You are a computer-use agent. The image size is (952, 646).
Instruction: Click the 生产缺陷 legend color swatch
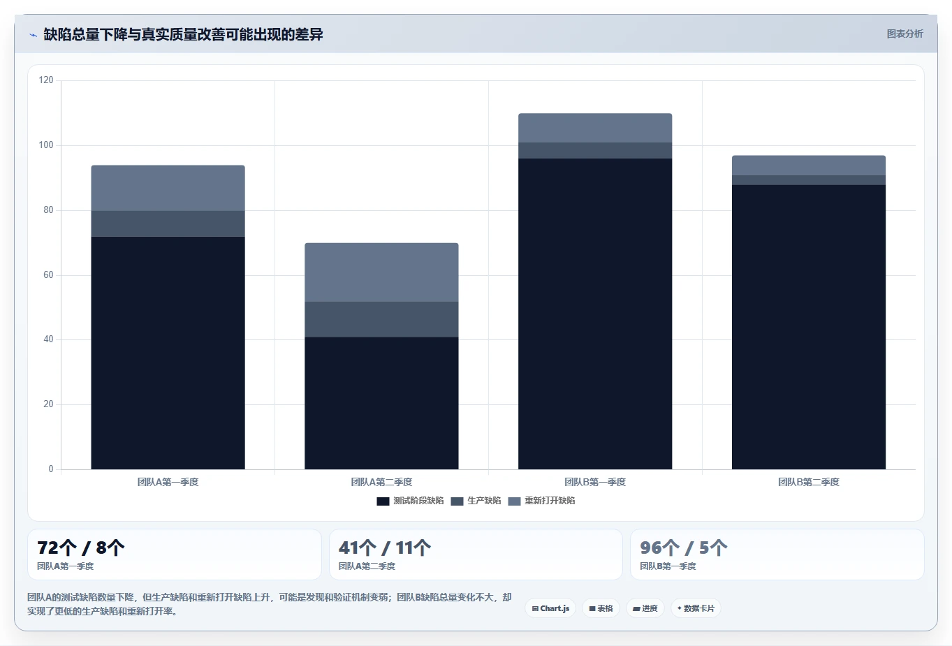457,501
